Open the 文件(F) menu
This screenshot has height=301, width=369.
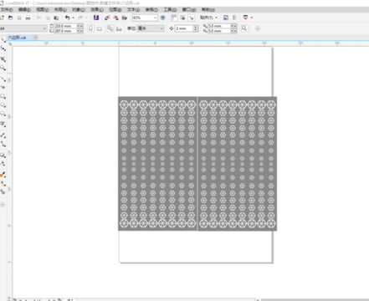point(7,9)
